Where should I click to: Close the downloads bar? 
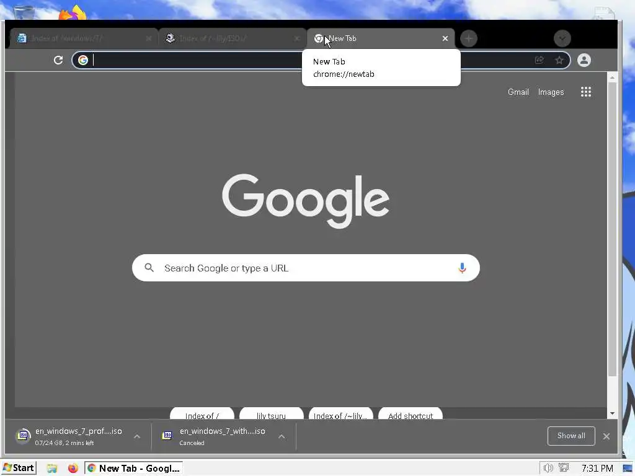pyautogui.click(x=606, y=436)
